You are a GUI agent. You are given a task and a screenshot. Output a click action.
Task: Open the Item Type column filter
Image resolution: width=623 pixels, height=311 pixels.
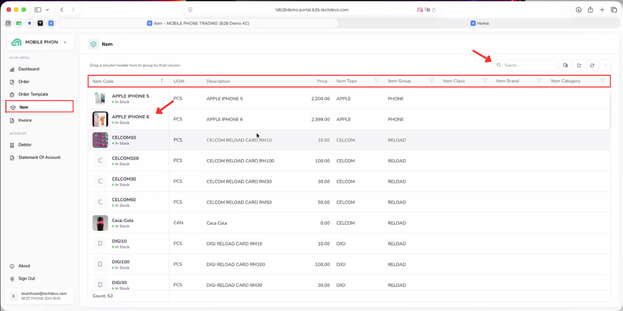click(x=376, y=81)
